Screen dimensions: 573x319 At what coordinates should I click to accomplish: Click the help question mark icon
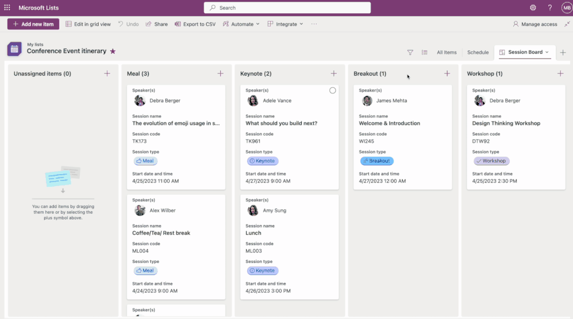tap(549, 7)
